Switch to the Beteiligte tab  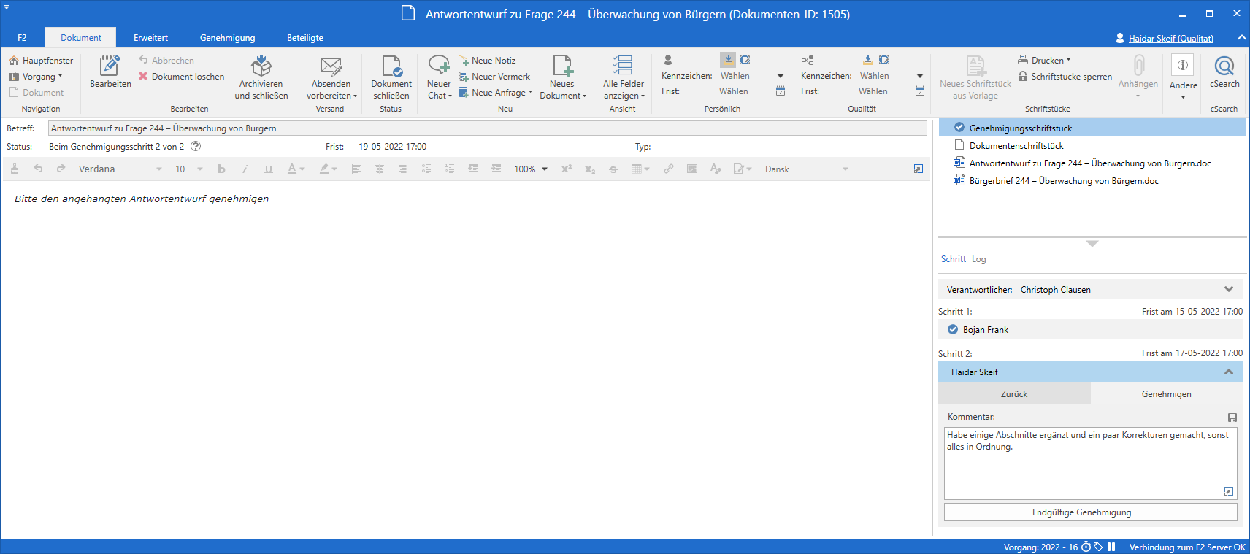tap(304, 38)
